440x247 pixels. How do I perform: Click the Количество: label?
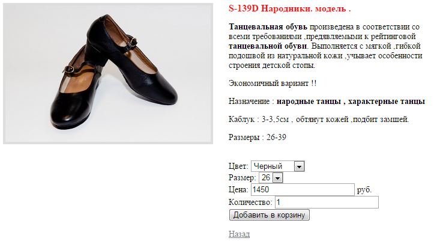click(250, 203)
